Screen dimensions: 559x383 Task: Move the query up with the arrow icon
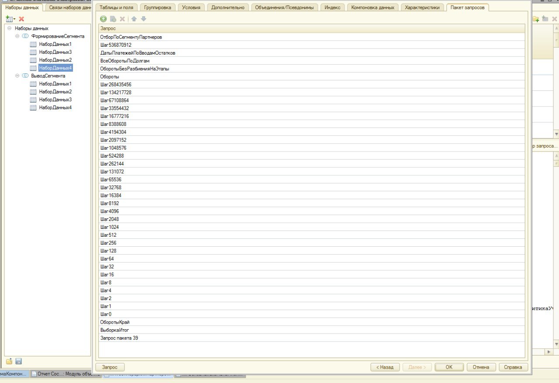135,19
